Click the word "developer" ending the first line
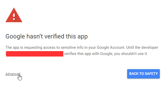The width and height of the screenshot is (166, 104). (150, 48)
